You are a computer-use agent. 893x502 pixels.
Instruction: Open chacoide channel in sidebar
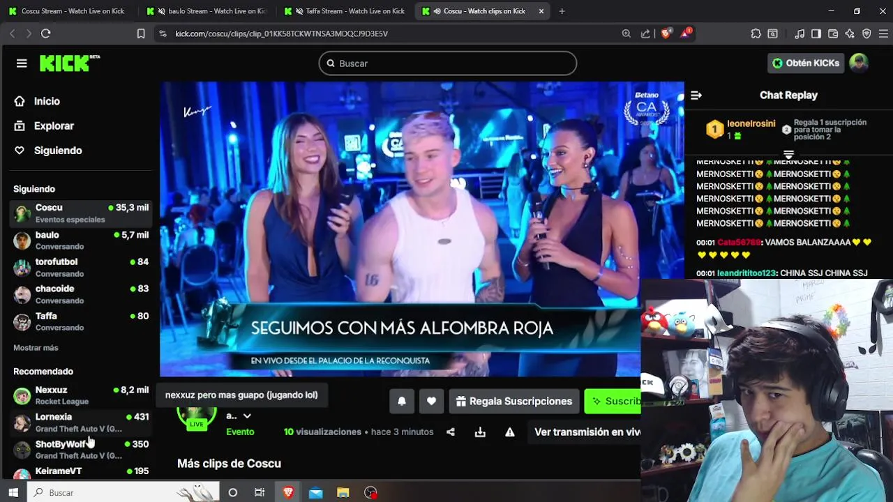[82, 294]
